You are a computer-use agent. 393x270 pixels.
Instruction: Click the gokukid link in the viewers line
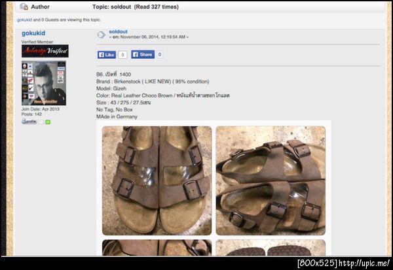[x=24, y=20]
